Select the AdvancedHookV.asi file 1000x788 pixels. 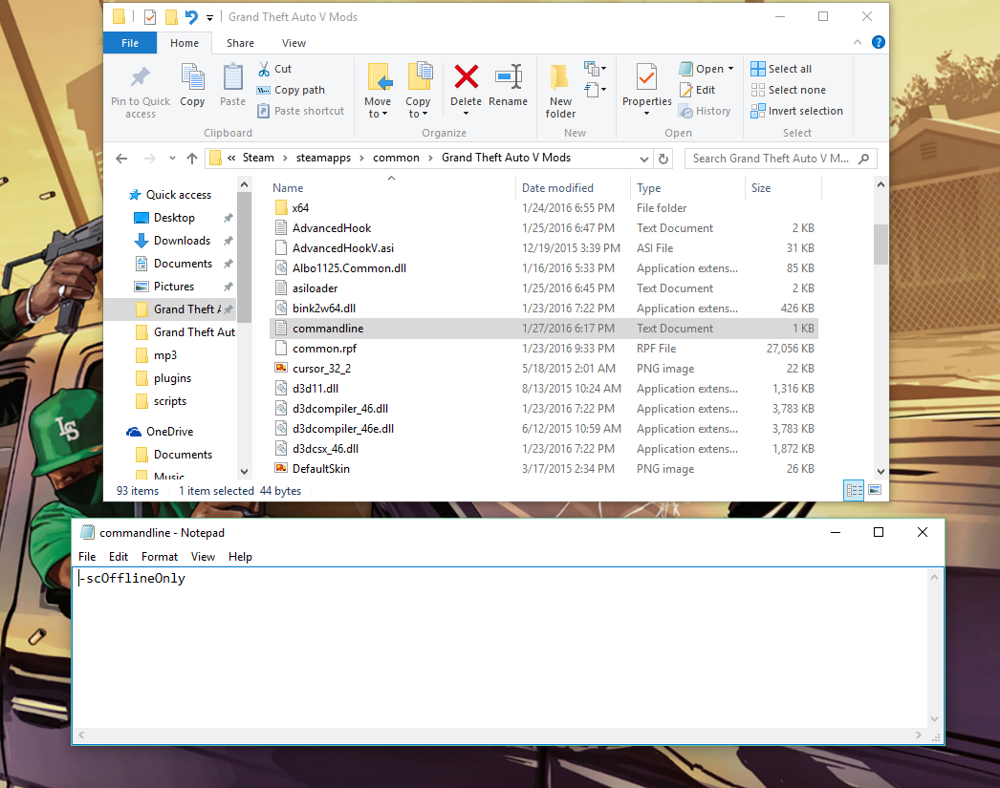click(x=544, y=248)
